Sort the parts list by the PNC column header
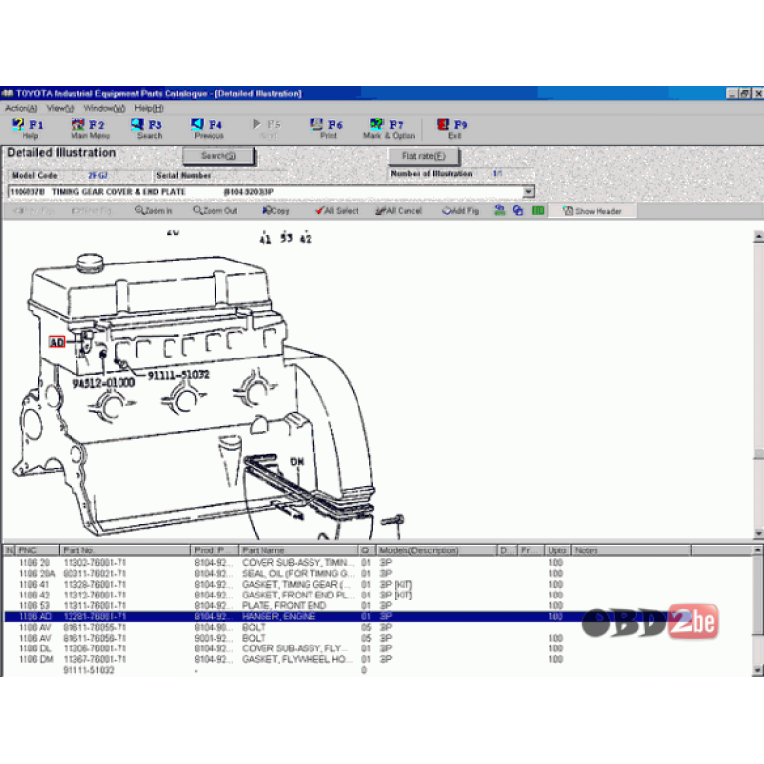 (37, 550)
